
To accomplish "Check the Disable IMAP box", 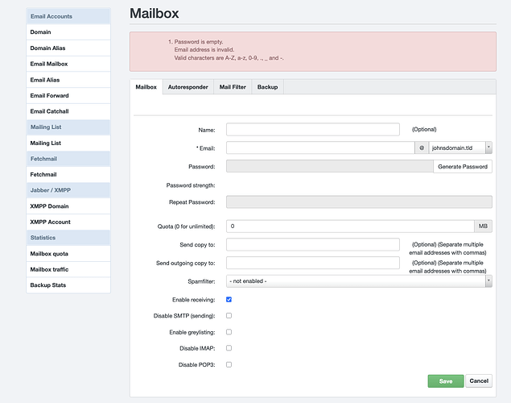I will pos(229,348).
